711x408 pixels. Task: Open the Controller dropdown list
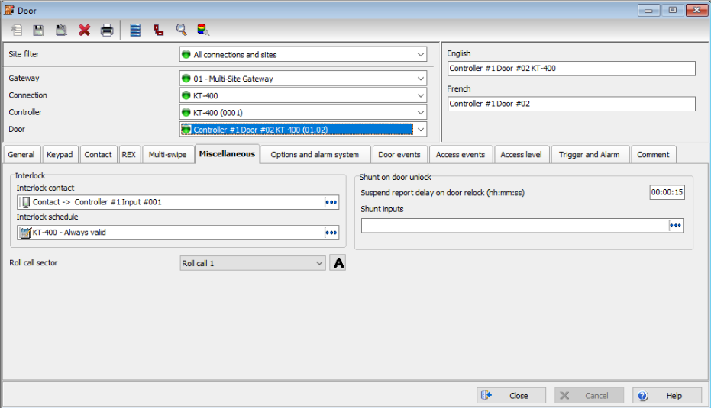421,112
